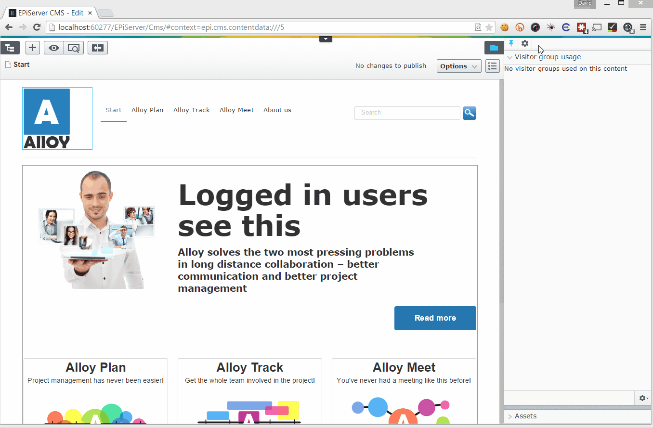653x428 pixels.
Task: Open the Options dropdown
Action: pos(459,66)
